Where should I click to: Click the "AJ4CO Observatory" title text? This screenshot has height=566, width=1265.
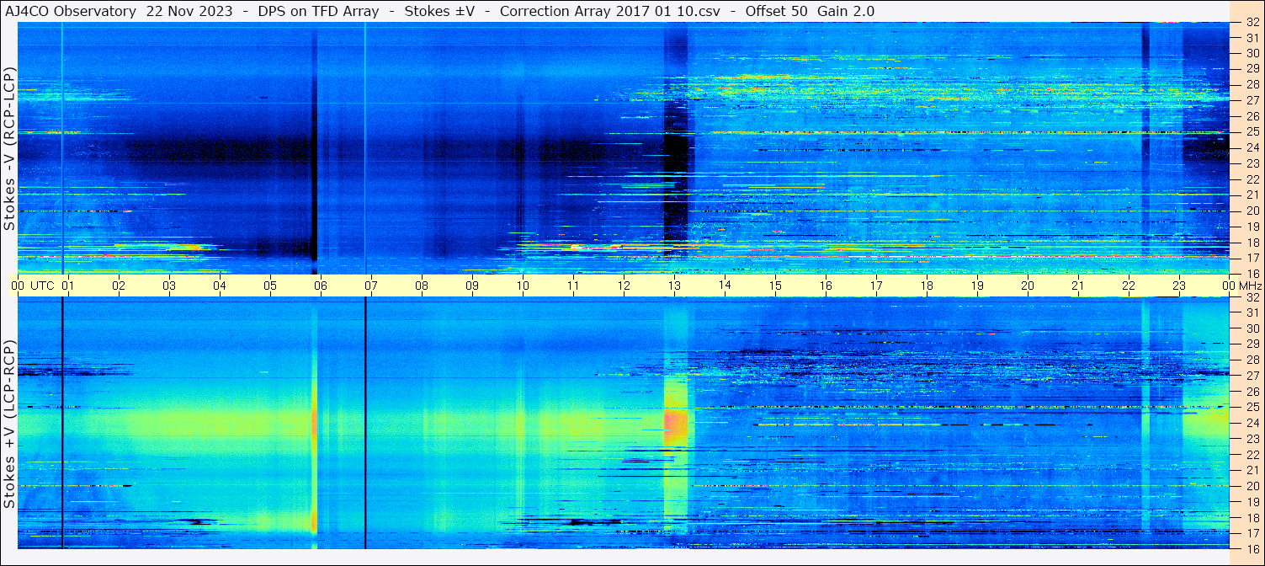[69, 12]
